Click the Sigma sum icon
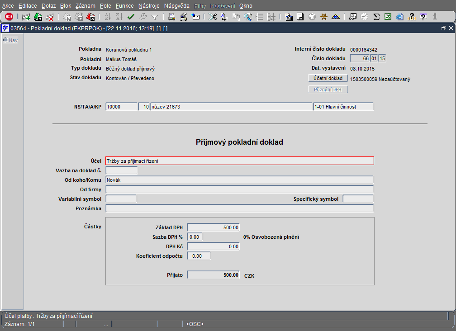Image resolution: width=456 pixels, height=331 pixels. [376, 17]
